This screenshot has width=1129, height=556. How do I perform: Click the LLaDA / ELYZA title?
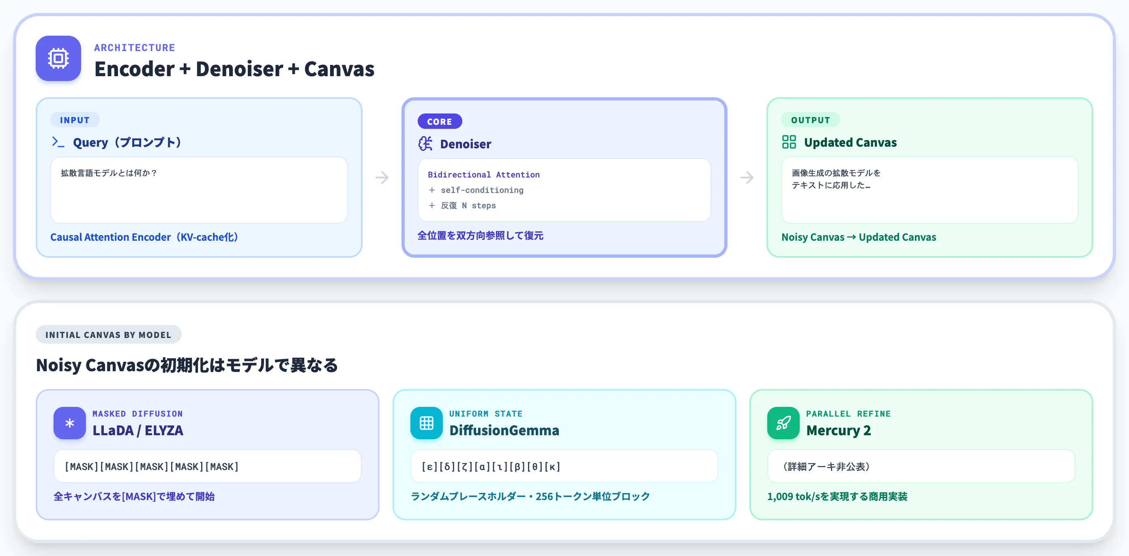(x=137, y=430)
